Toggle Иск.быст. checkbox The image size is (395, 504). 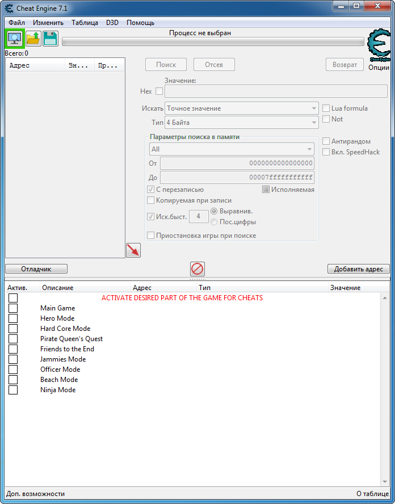[x=150, y=217]
